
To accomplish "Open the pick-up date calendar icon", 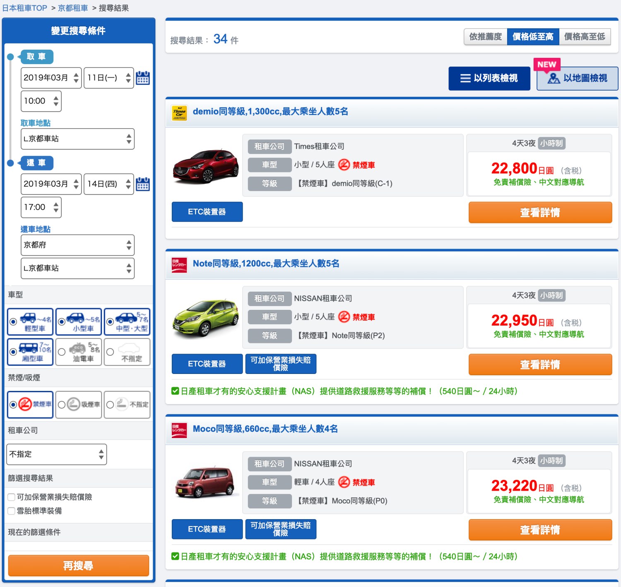I will 143,78.
